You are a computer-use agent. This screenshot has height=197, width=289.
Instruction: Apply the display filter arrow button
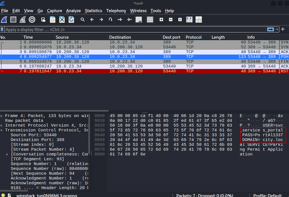coord(271,29)
